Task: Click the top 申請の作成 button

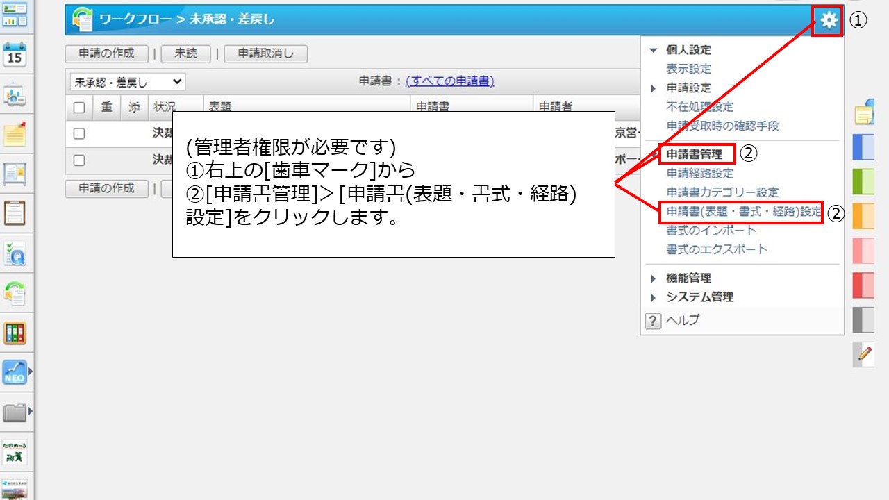Action: pyautogui.click(x=106, y=53)
